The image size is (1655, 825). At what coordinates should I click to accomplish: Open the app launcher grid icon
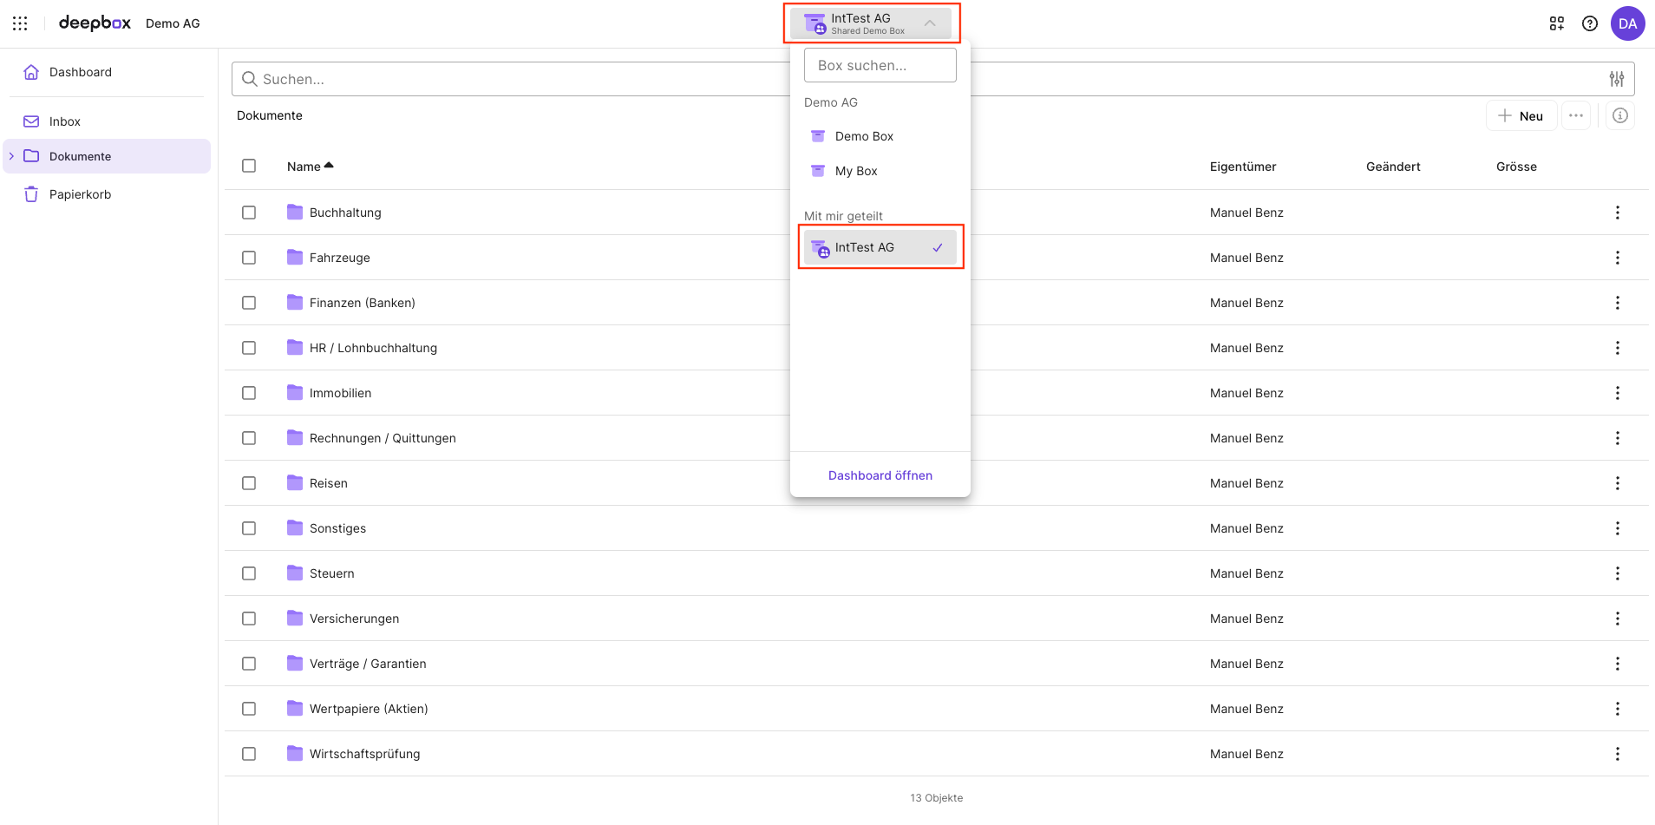(x=20, y=23)
